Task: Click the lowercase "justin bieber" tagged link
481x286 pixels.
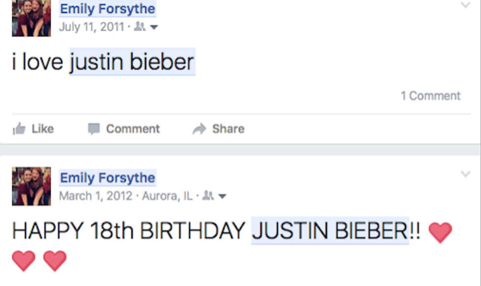Action: tap(132, 62)
